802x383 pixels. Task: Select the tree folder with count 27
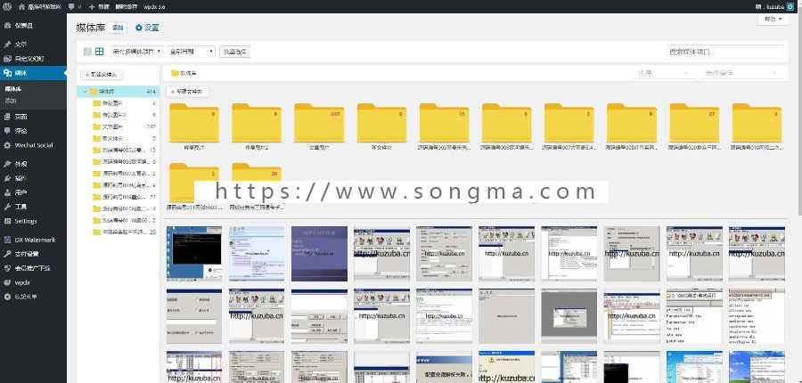[123, 197]
